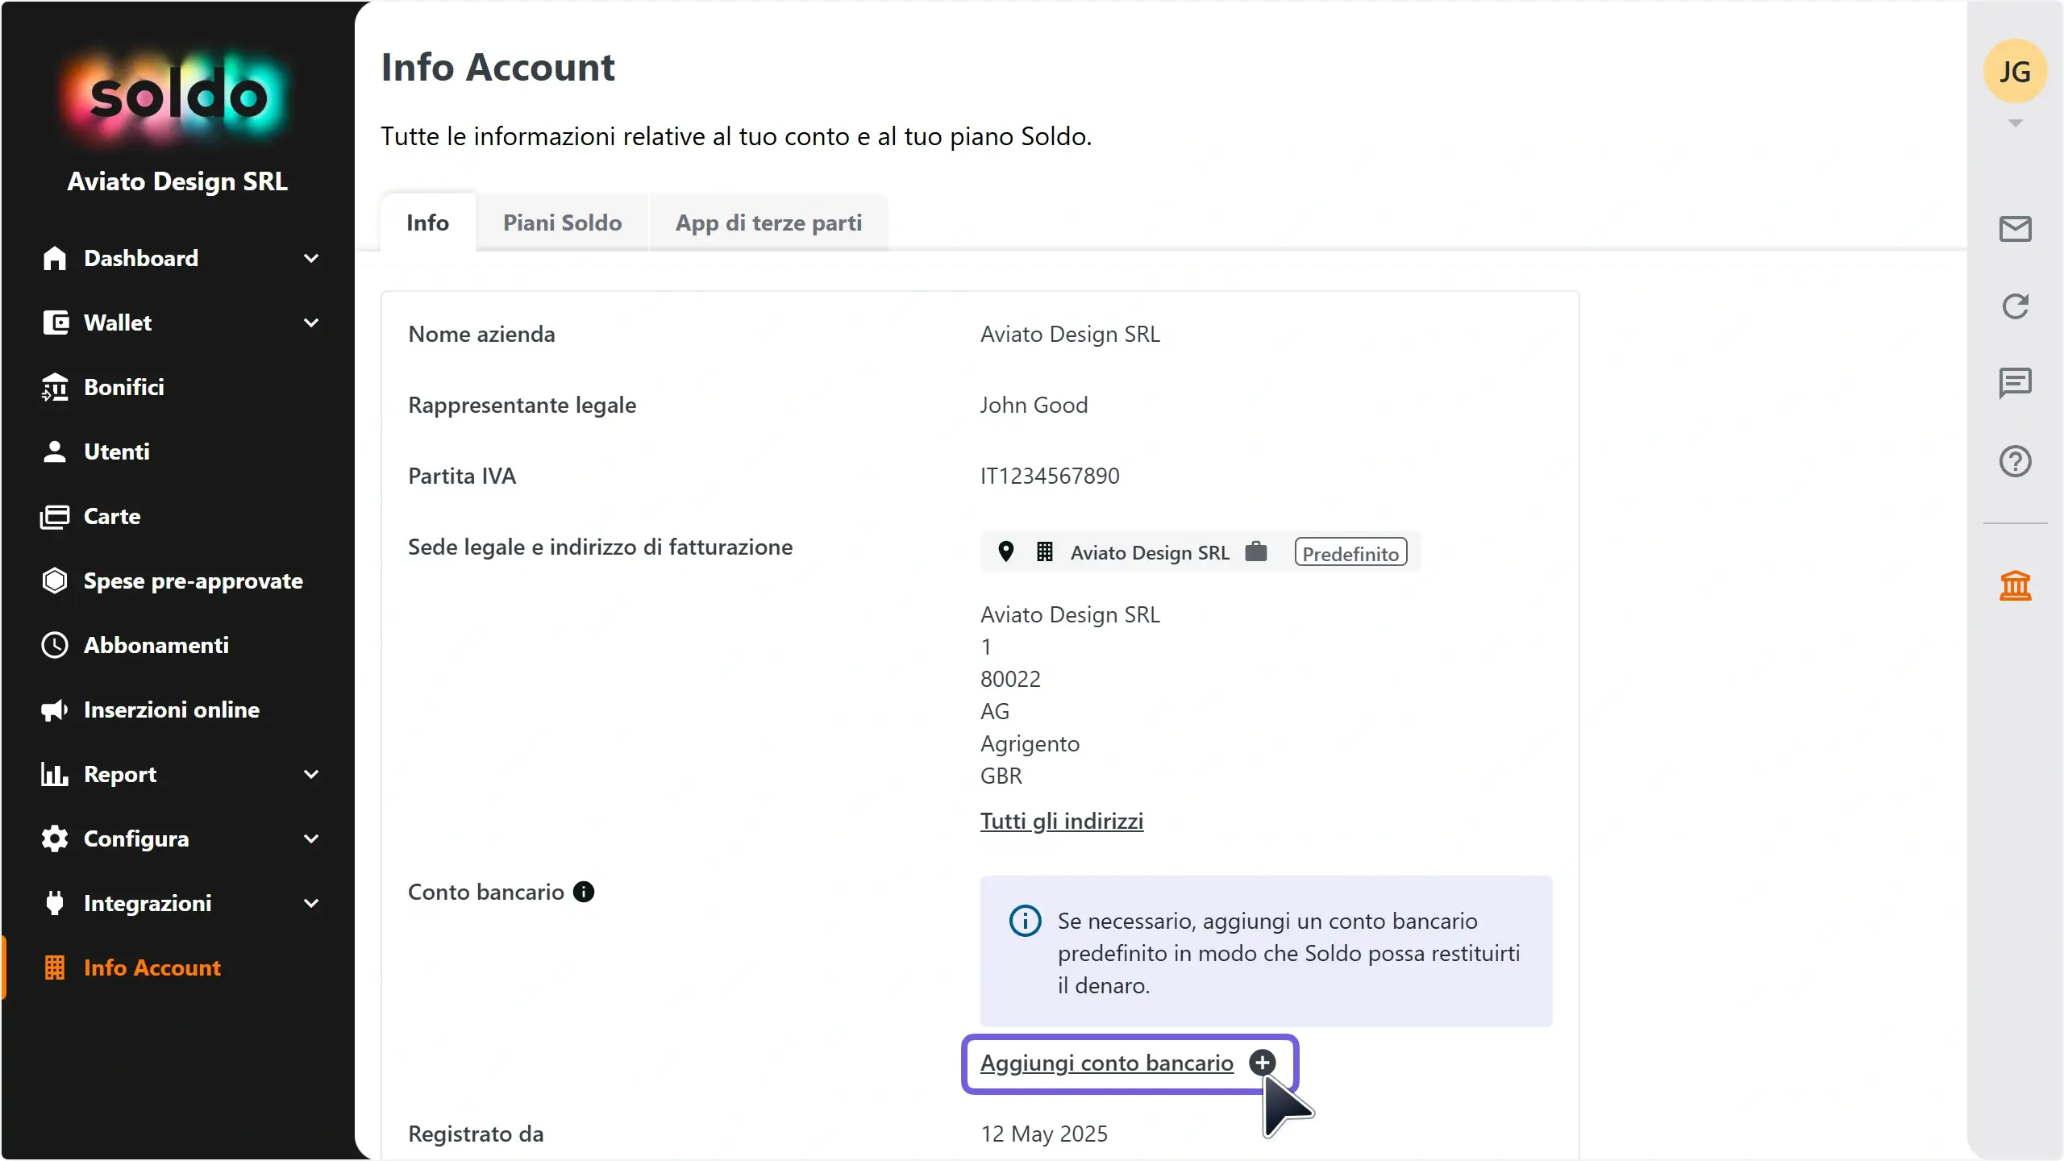Click the location pin icon in address
Screen dimensions: 2064x1161
click(x=1005, y=551)
